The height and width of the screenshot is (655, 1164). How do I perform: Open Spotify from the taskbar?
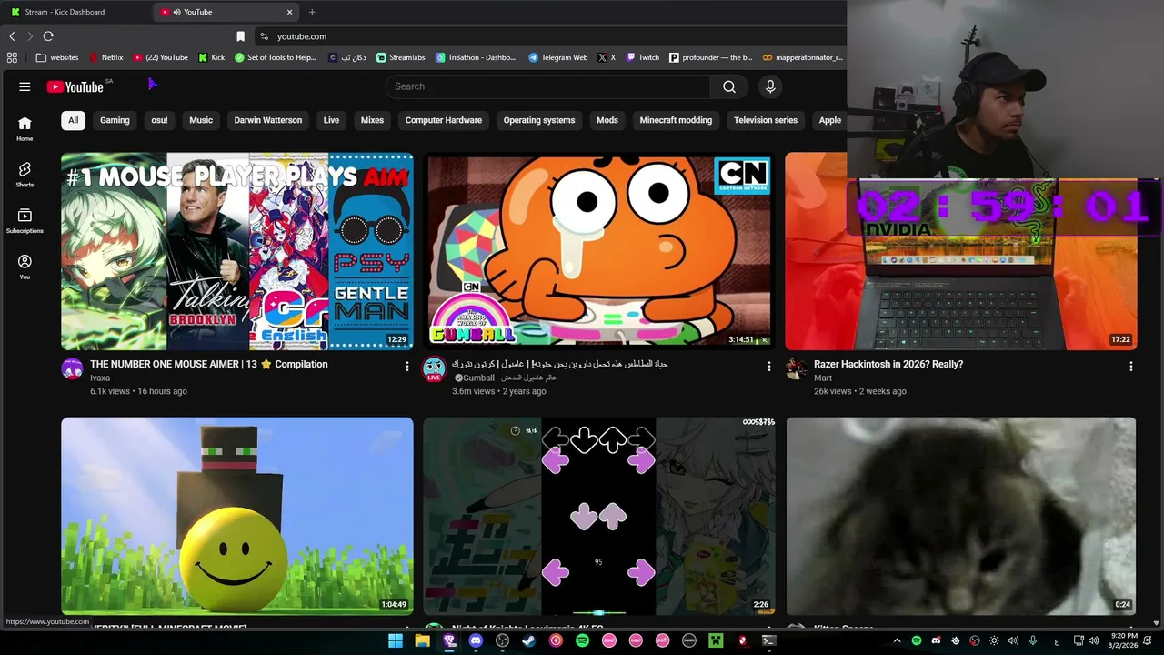click(582, 640)
